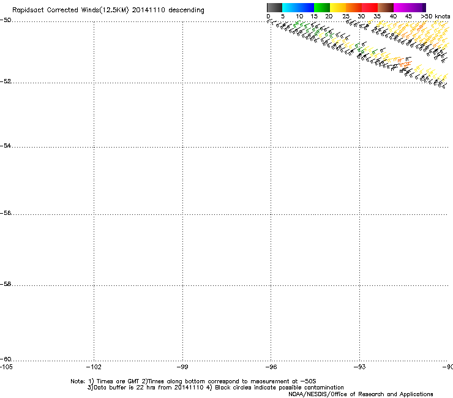Click the magenta-purple 40-50 knots color band

tap(410, 7)
